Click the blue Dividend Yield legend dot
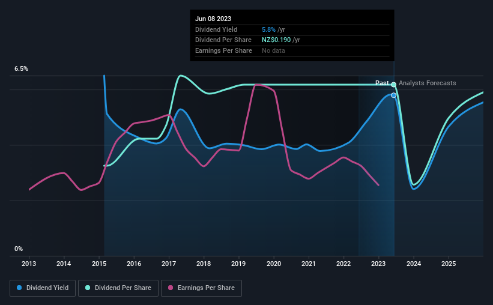The height and width of the screenshot is (305, 493). (x=19, y=288)
